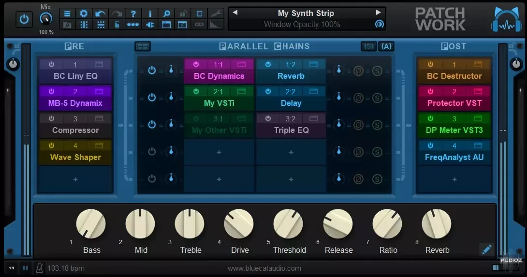Open the Reverb plug-in window icon
This screenshot has width=527, height=277.
click(x=313, y=64)
